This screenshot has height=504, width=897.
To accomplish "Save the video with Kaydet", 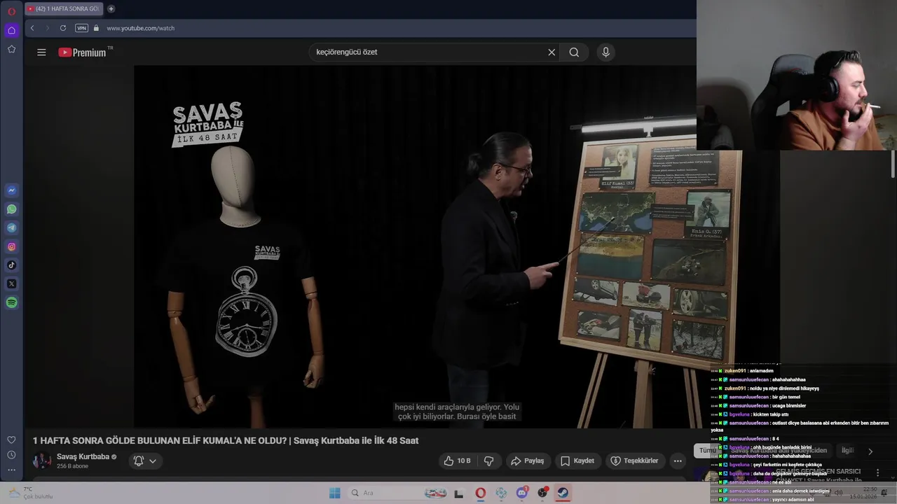I will coord(577,461).
